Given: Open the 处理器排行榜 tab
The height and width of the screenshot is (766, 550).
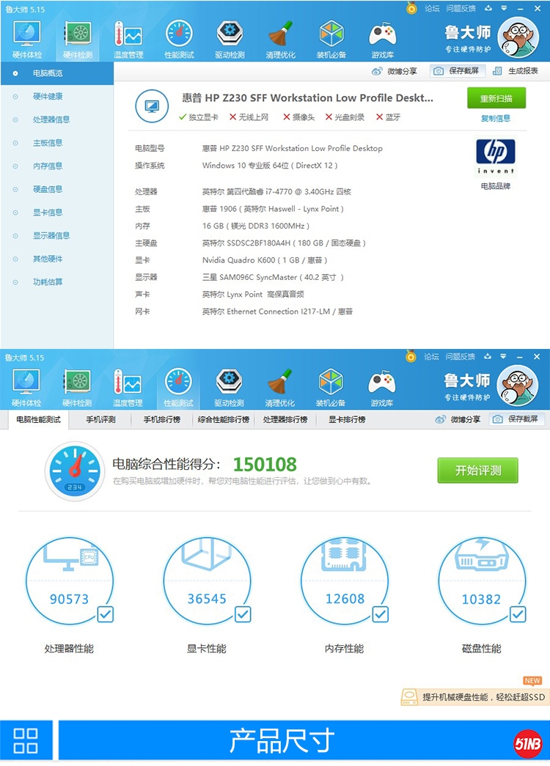Looking at the screenshot, I should [285, 419].
